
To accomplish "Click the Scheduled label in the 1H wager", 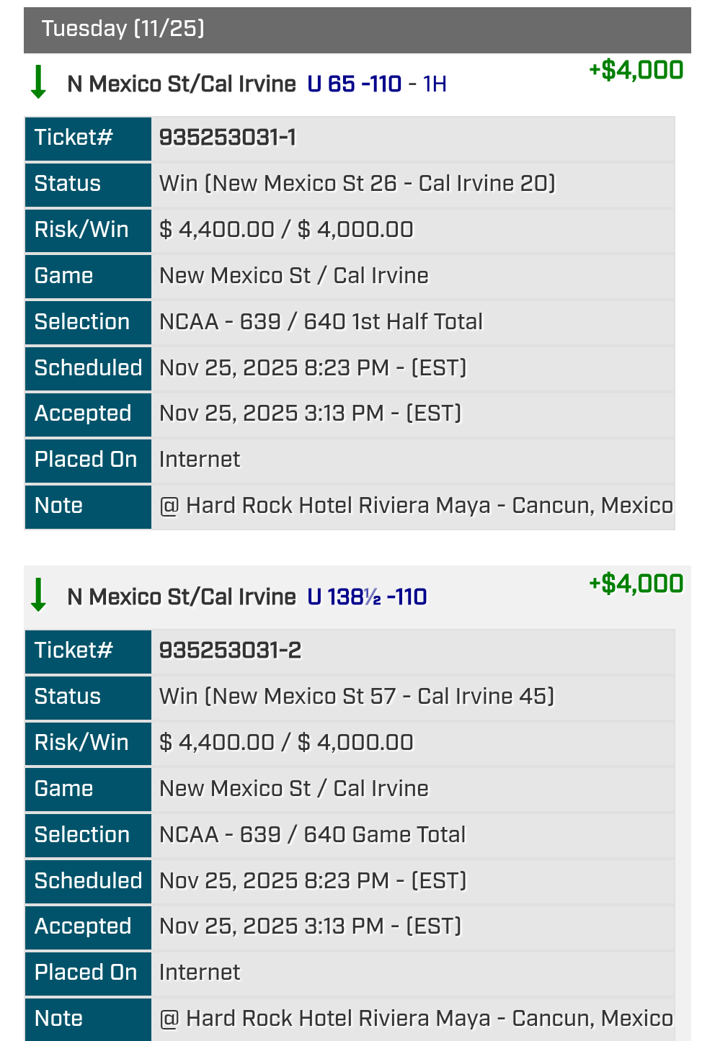I will tap(88, 368).
